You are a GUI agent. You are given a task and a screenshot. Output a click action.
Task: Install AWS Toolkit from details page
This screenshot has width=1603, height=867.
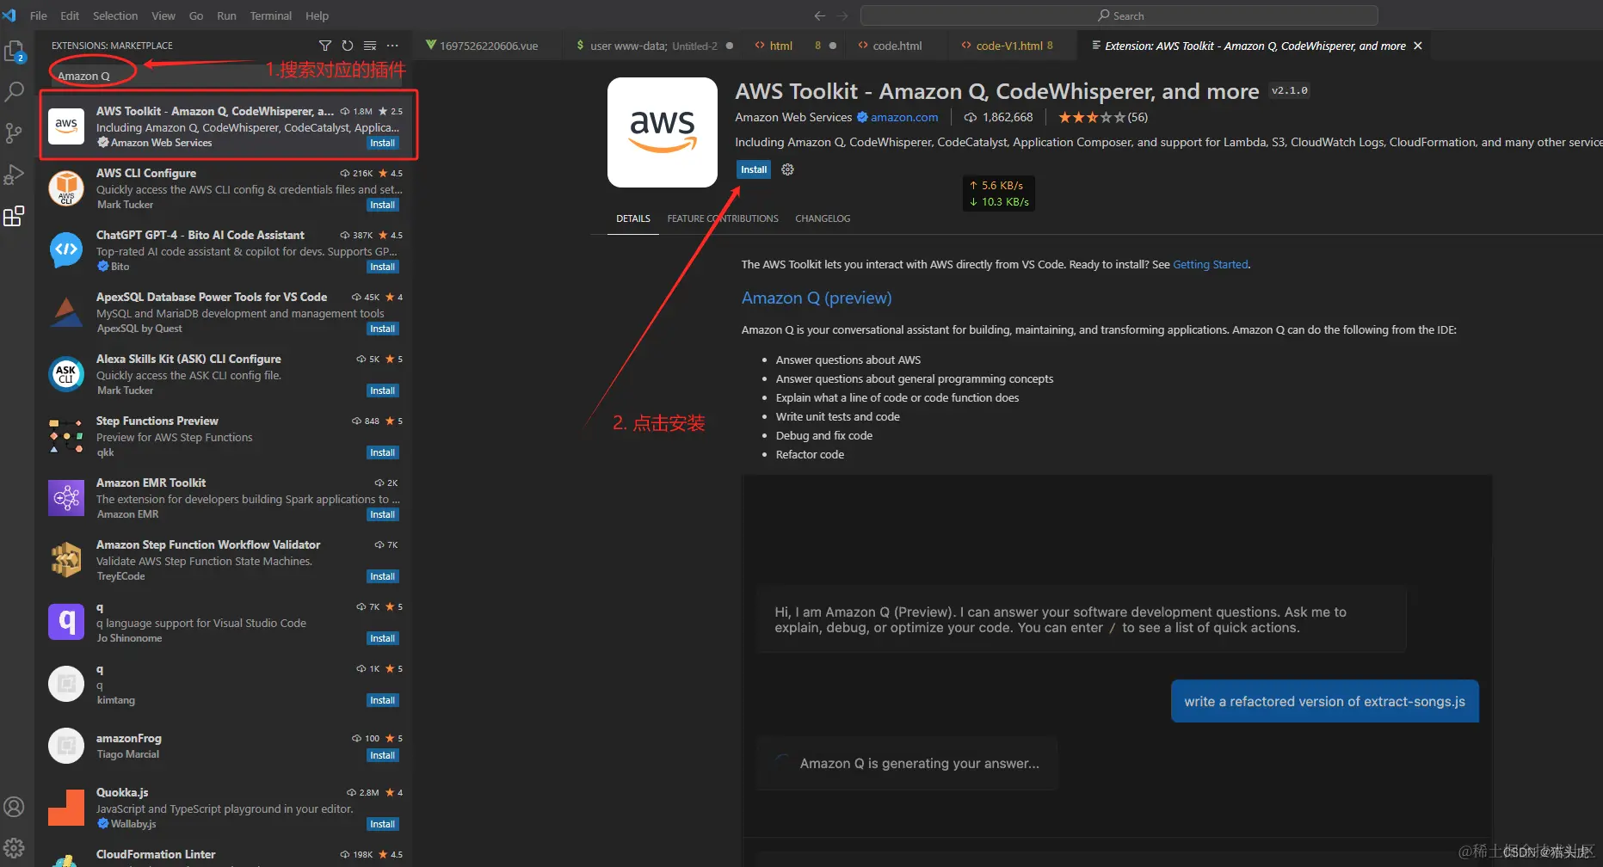[x=754, y=169]
